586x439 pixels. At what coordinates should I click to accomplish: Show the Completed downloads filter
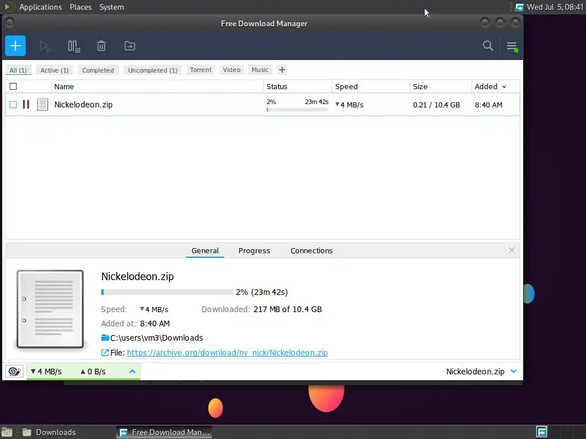pyautogui.click(x=98, y=70)
